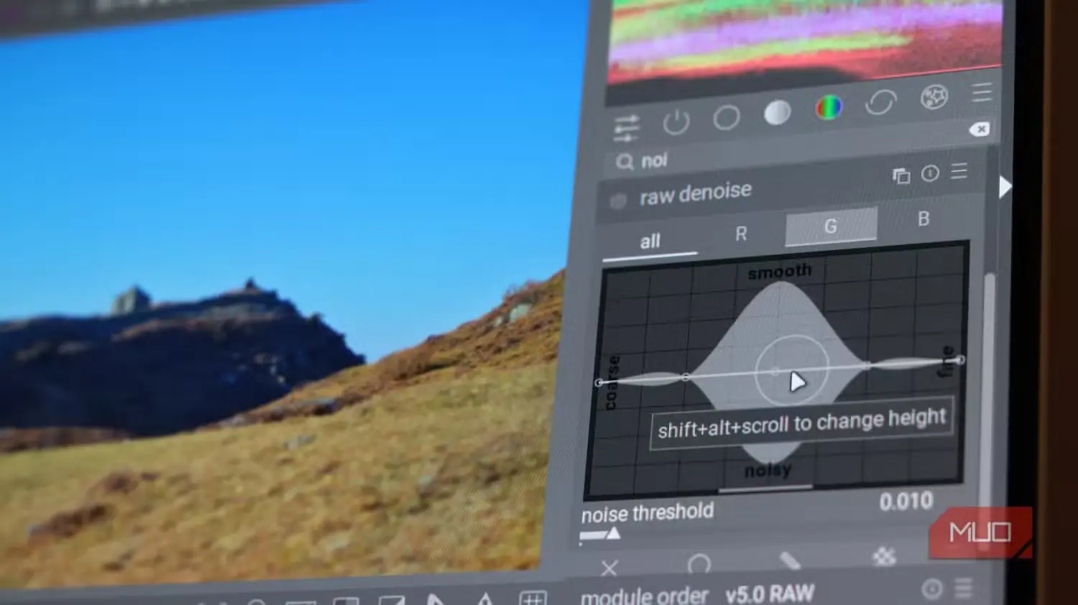Viewport: 1078px width, 605px height.
Task: Open module order presets hamburger menu
Action: tap(963, 588)
